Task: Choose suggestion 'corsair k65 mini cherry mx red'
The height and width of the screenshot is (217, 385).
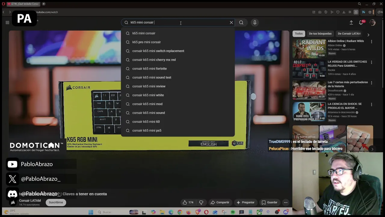Action: (x=178, y=60)
